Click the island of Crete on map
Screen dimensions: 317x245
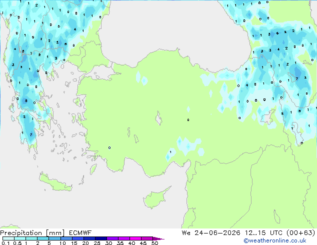[x=55, y=183]
